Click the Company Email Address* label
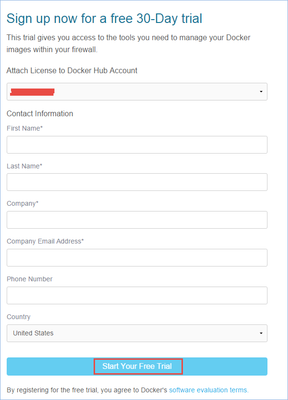Viewport: 288px width, 400px height. tap(45, 241)
